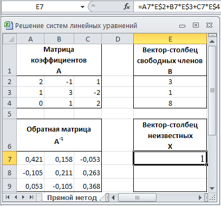221x206 pixels.
Task: Select cell B2 containing -1
Action: tap(59, 81)
